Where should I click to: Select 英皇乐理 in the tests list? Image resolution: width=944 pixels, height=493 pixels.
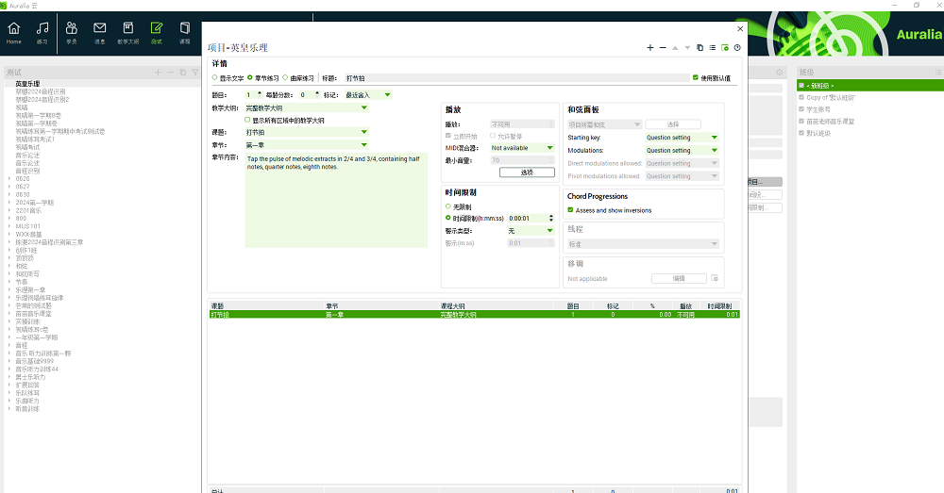coord(27,84)
